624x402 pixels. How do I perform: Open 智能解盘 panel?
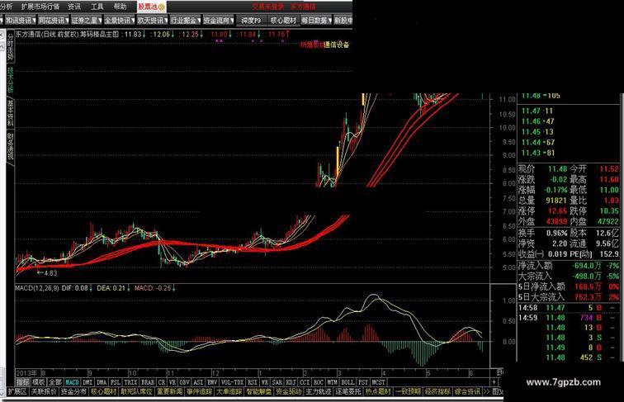click(x=258, y=391)
